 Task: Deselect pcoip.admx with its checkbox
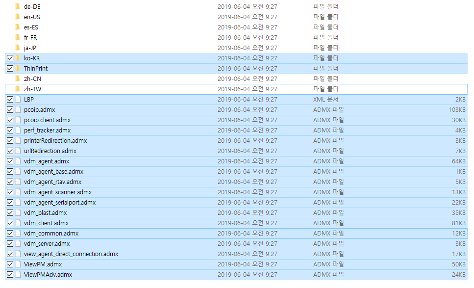click(10, 109)
